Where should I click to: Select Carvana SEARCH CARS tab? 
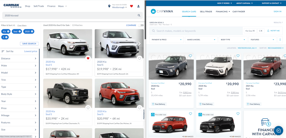189,11
